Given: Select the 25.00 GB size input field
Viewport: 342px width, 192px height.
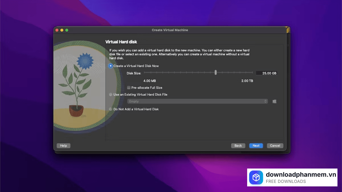Looking at the screenshot, I should (266, 73).
